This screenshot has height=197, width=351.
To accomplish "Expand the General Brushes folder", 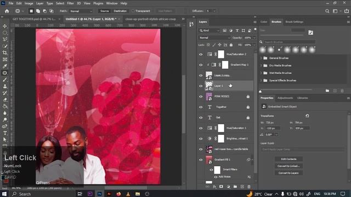I will pyautogui.click(x=261, y=58).
